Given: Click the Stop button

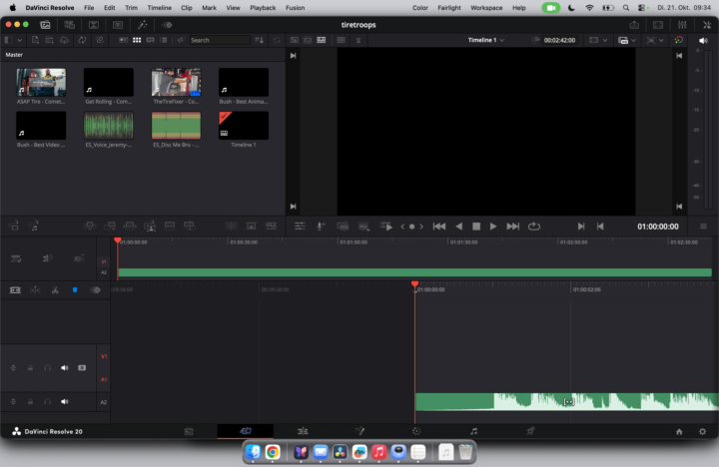Looking at the screenshot, I should click(x=476, y=227).
